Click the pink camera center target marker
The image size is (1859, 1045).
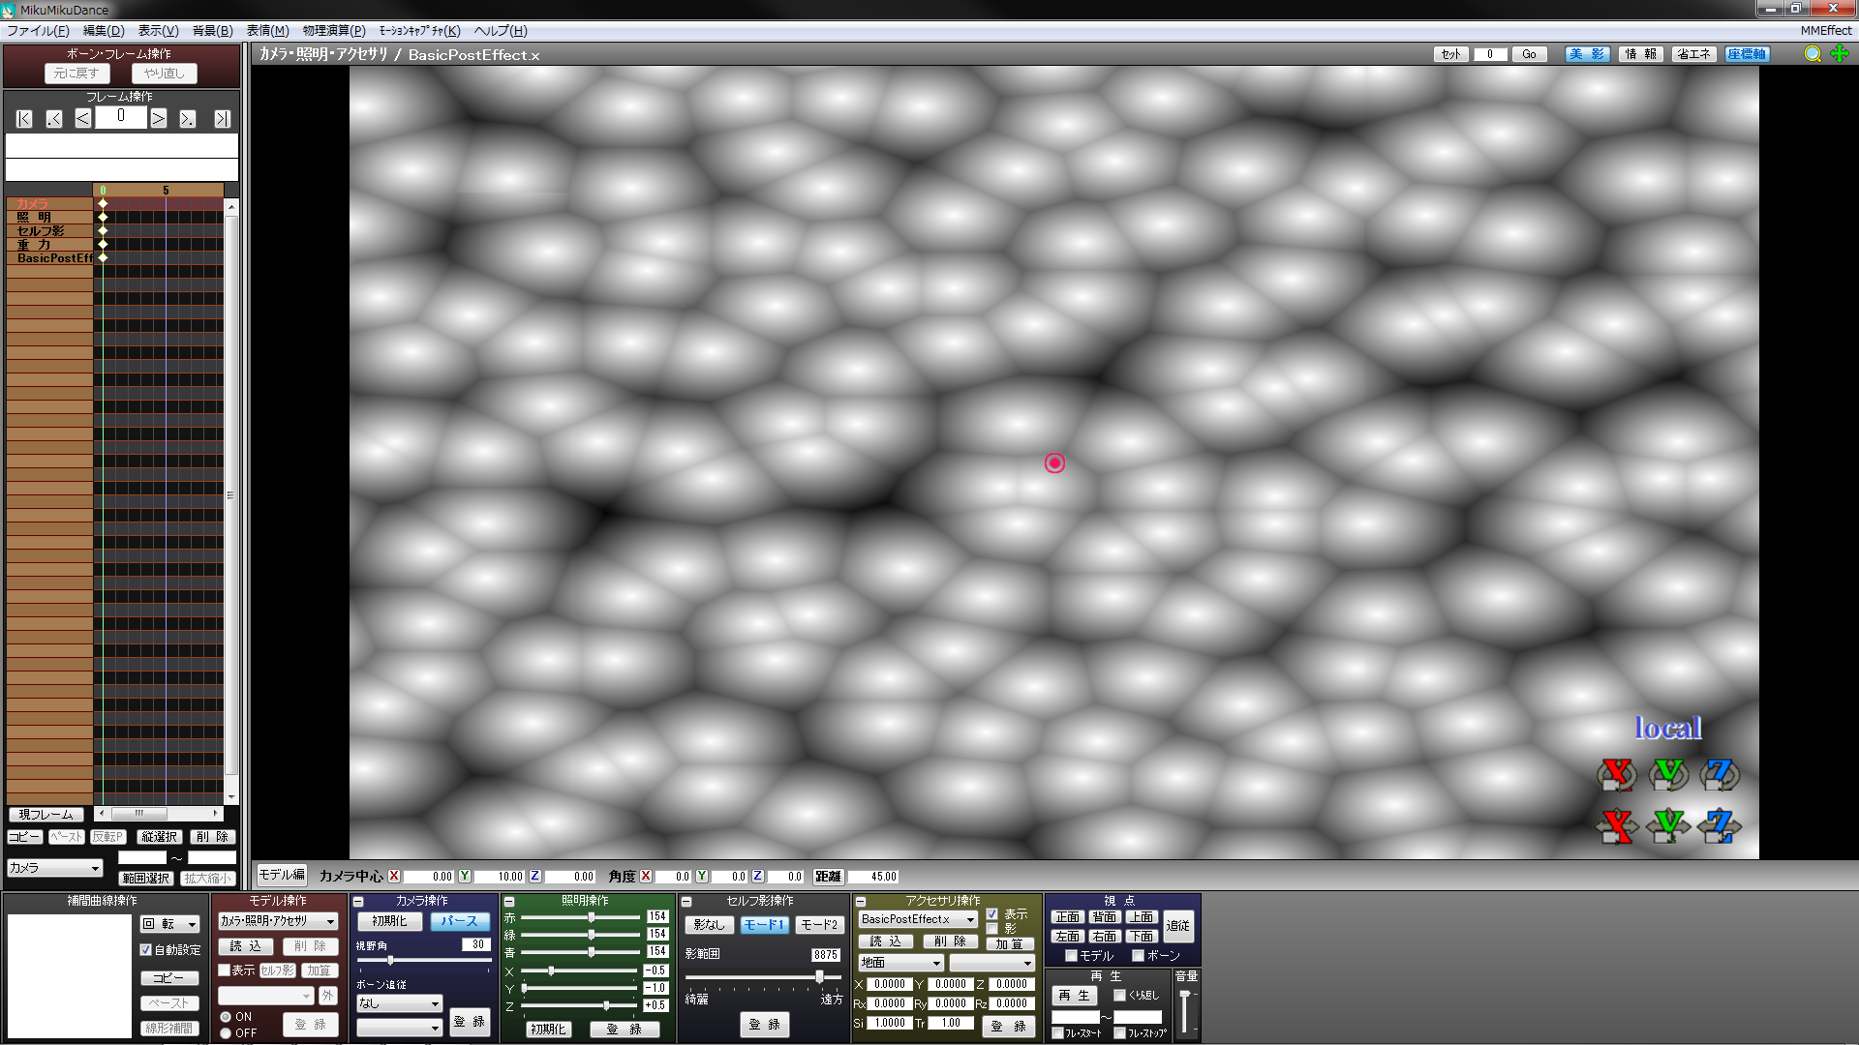[x=1054, y=463]
